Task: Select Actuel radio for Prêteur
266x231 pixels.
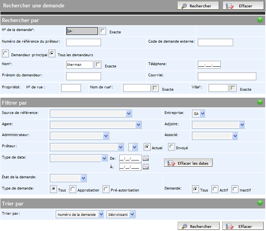Action: point(147,147)
